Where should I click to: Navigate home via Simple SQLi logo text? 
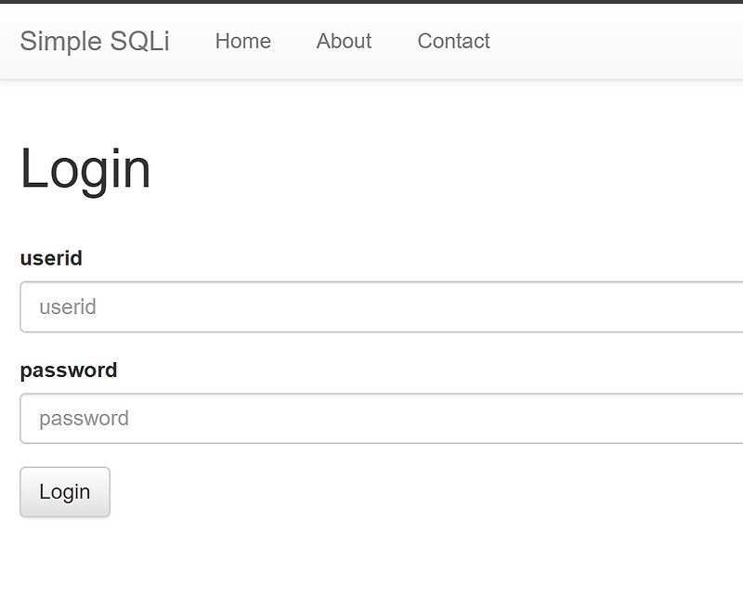click(x=96, y=42)
